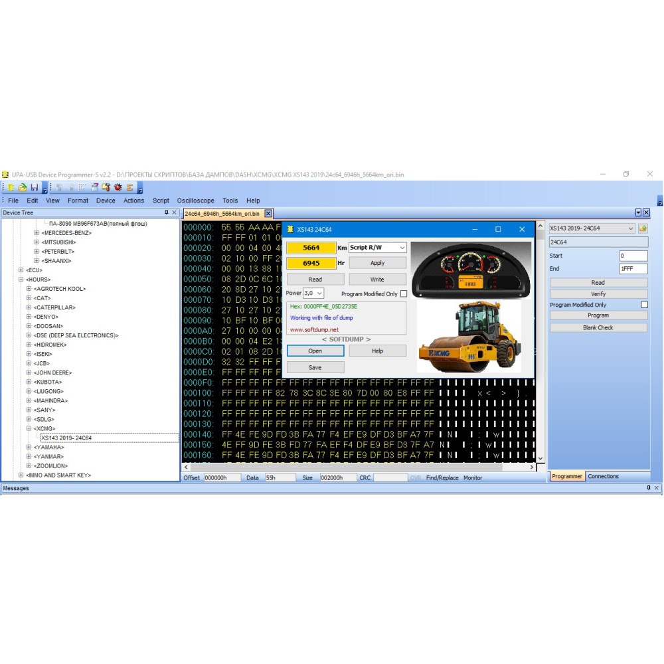664x664 pixels.
Task: Close the Device Tree panel
Action: (x=174, y=212)
